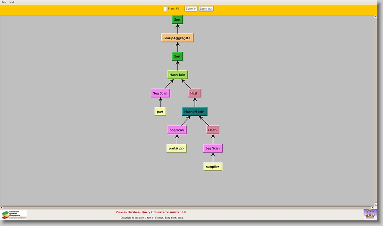The width and height of the screenshot is (383, 226).
Task: Select the GroupAggregate node
Action: 177,38
